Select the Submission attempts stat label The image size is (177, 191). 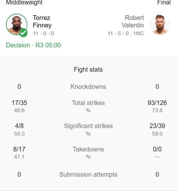[x=88, y=174]
